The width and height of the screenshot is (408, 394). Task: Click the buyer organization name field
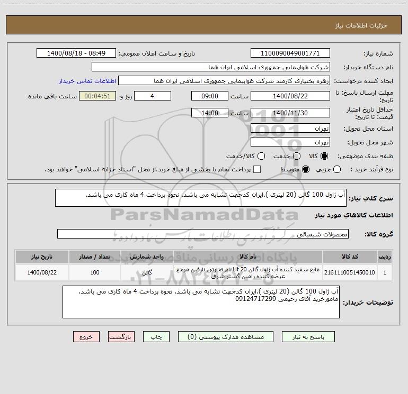(211, 67)
